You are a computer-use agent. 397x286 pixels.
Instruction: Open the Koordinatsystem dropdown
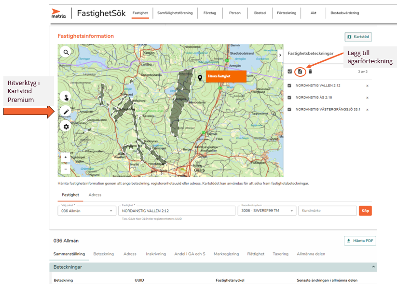click(267, 211)
